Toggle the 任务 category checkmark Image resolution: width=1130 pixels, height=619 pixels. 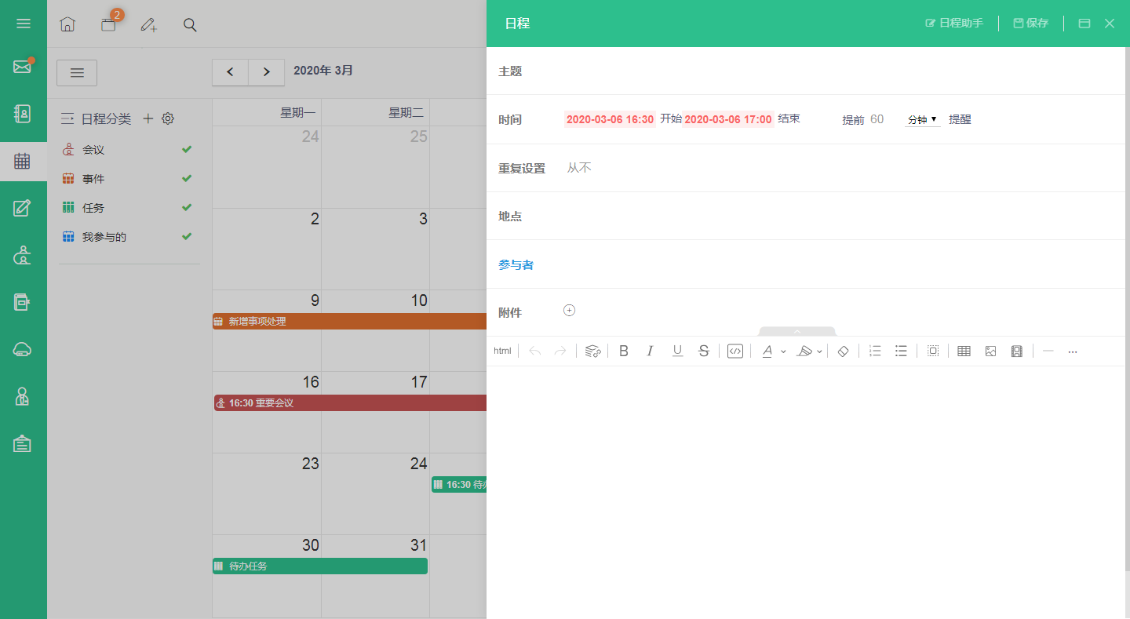click(187, 207)
